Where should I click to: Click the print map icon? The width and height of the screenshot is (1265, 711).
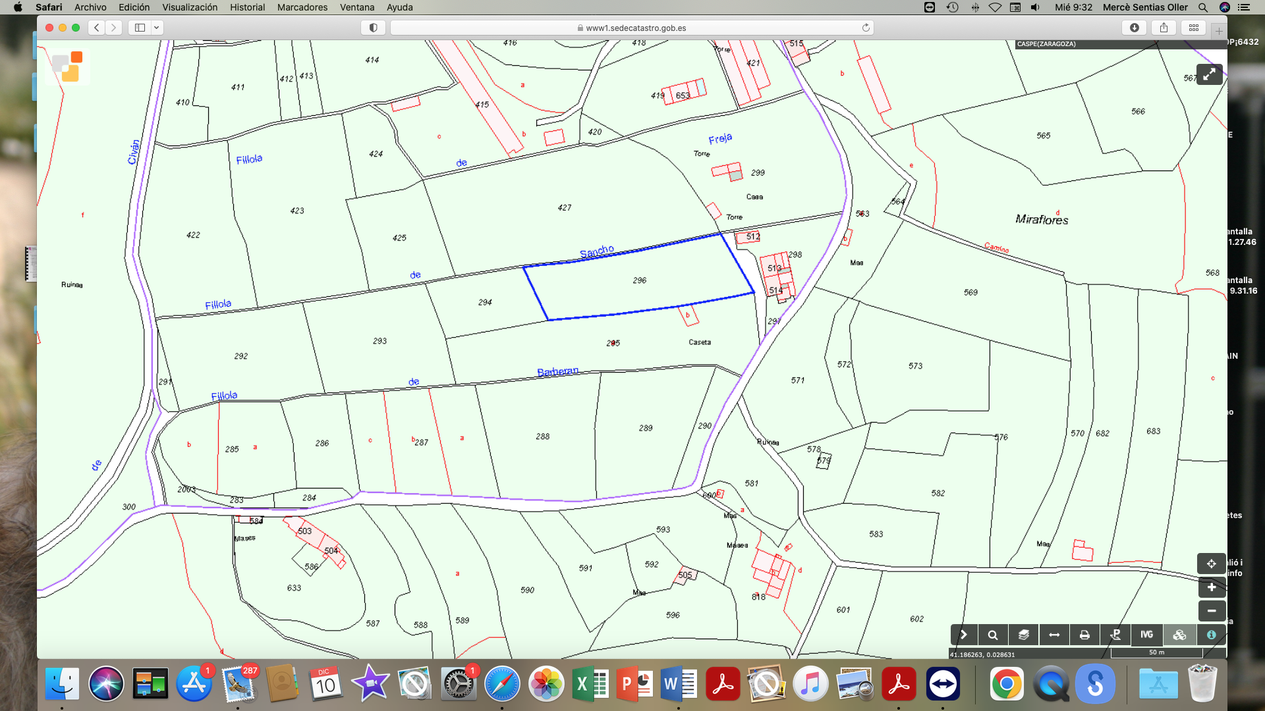(x=1084, y=635)
